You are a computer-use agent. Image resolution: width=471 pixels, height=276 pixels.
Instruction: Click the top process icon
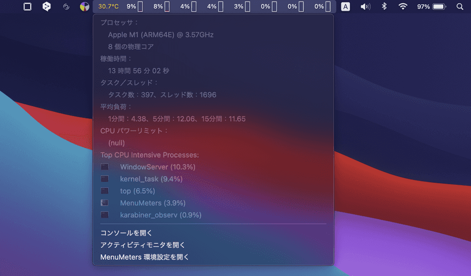pyautogui.click(x=105, y=191)
